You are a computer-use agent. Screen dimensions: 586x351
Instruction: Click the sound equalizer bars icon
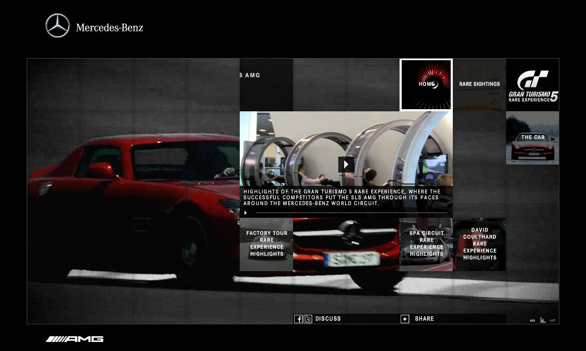pos(543,320)
